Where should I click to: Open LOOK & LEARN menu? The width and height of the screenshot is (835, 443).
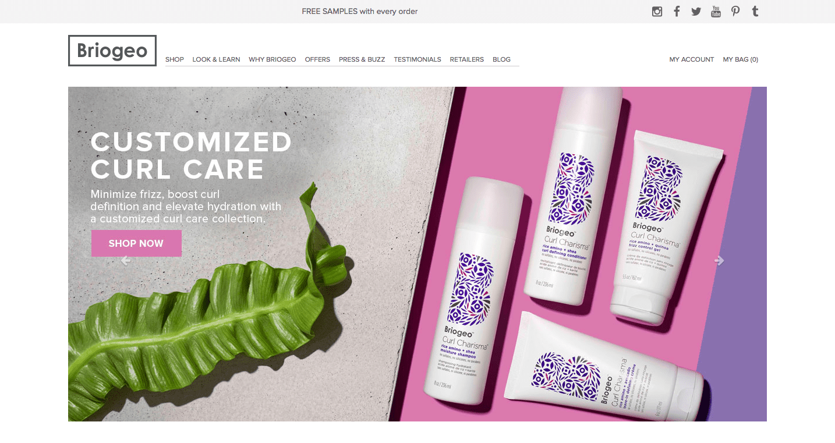tap(216, 59)
